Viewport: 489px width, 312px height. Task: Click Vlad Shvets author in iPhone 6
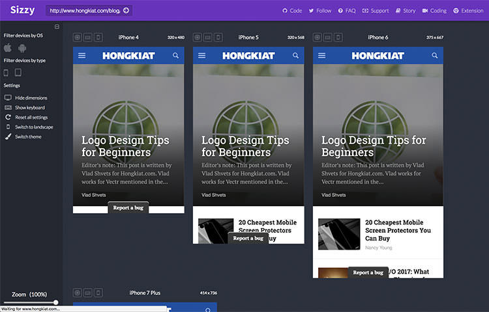(x=334, y=195)
